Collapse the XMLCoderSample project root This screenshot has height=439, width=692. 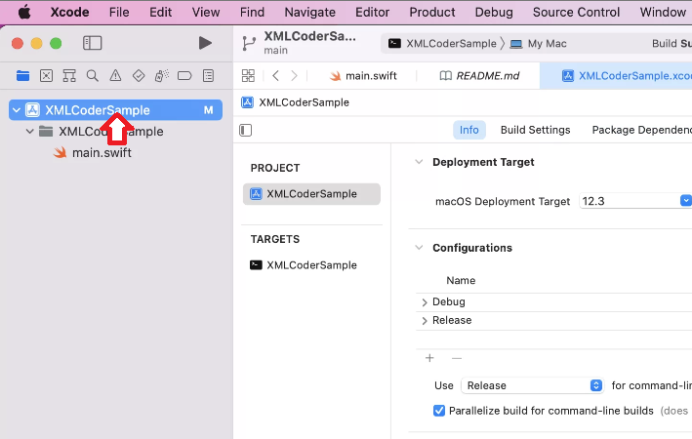pos(17,110)
